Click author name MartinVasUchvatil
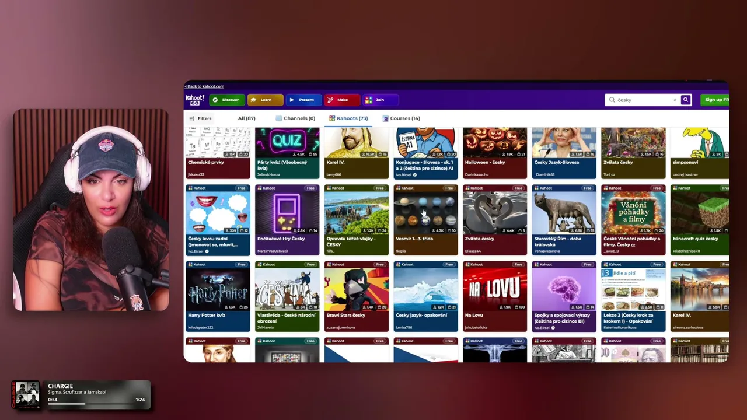The height and width of the screenshot is (420, 747). click(273, 251)
